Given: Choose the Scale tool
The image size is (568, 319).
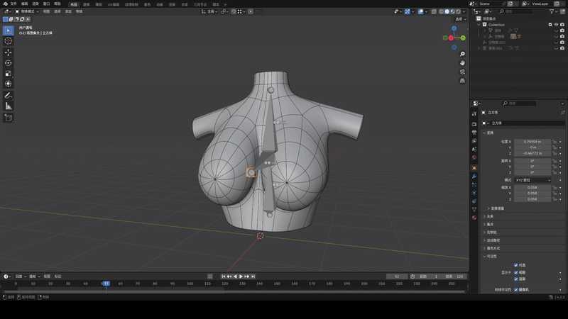Looking at the screenshot, I should (x=9, y=73).
